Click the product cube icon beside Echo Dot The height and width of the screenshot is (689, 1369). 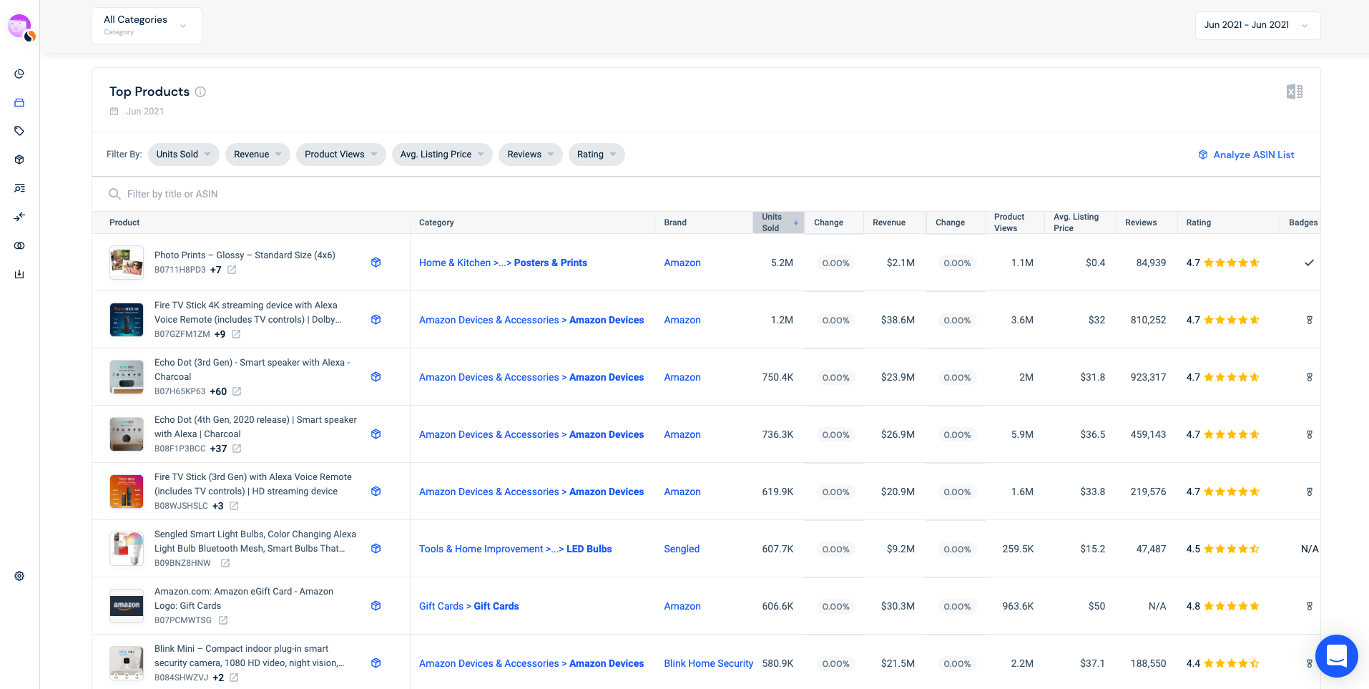376,377
